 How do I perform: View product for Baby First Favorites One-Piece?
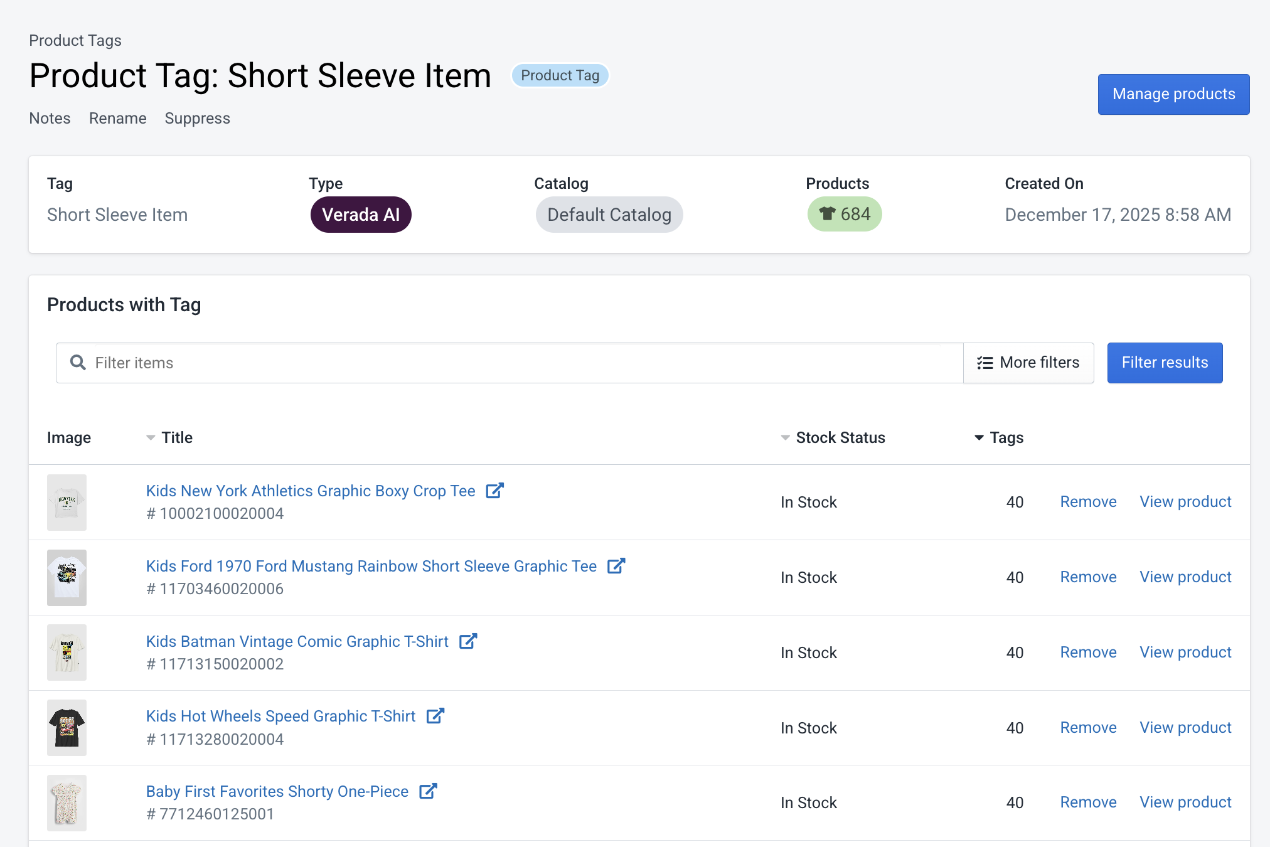click(1185, 802)
